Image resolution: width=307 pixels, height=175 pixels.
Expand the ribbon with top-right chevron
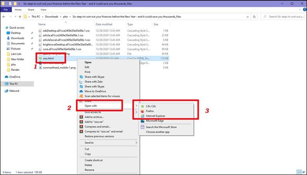coord(300,9)
